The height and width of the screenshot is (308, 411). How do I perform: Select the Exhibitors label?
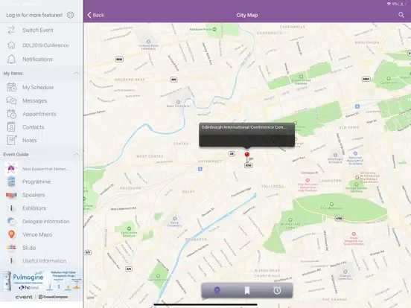[x=34, y=208]
